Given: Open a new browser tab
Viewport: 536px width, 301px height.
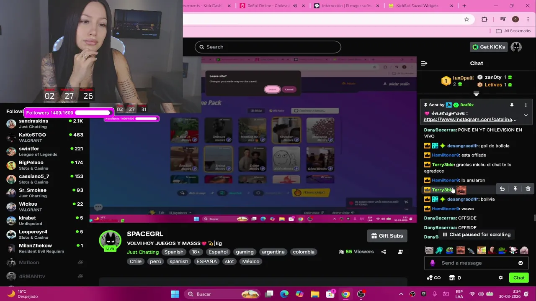Looking at the screenshot, I should pyautogui.click(x=464, y=6).
